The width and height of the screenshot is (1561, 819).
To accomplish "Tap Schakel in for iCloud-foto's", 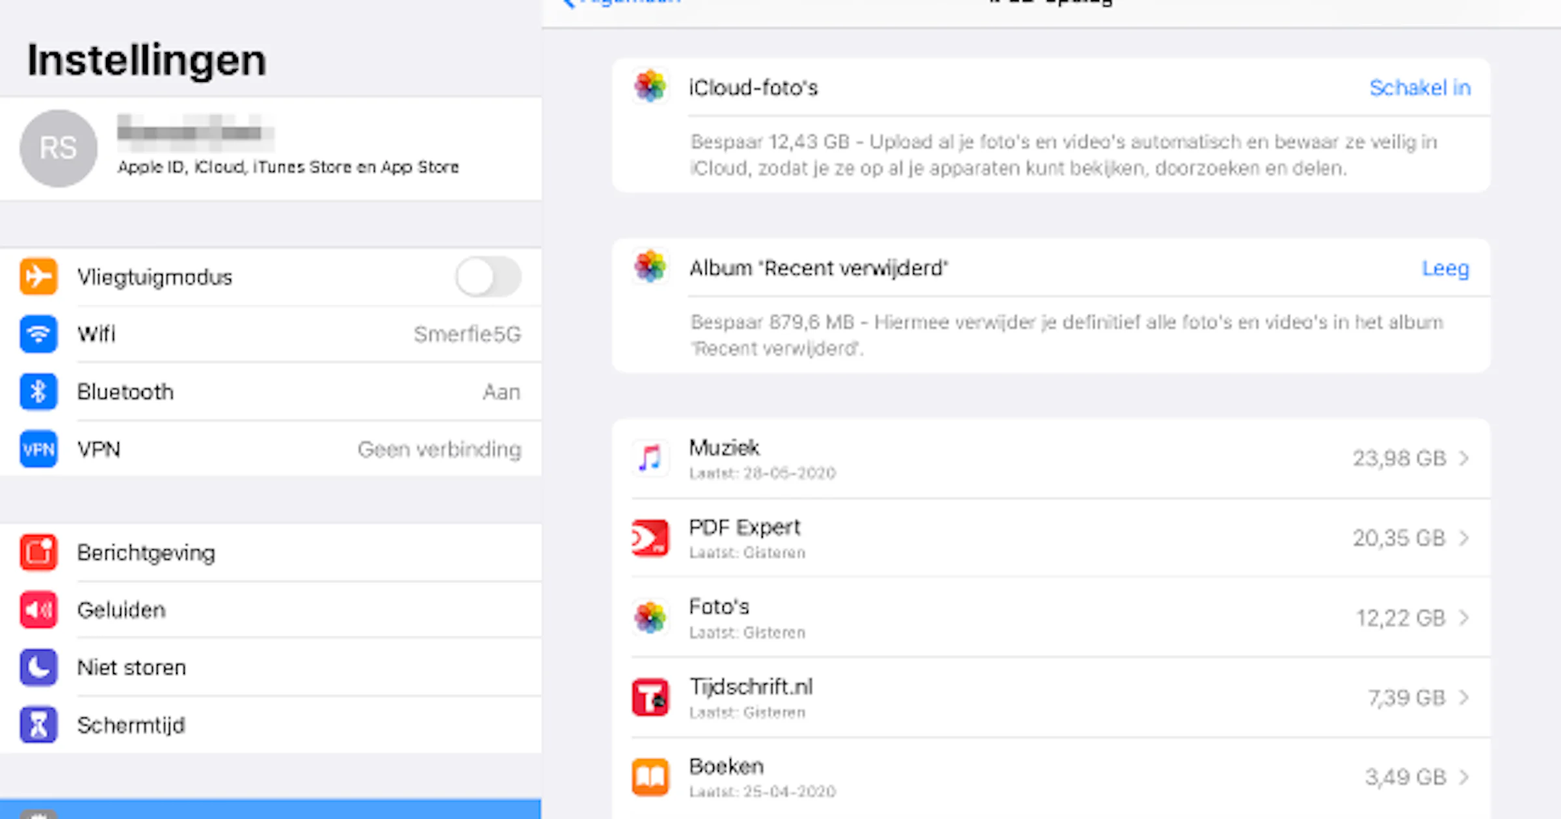I will pos(1420,88).
